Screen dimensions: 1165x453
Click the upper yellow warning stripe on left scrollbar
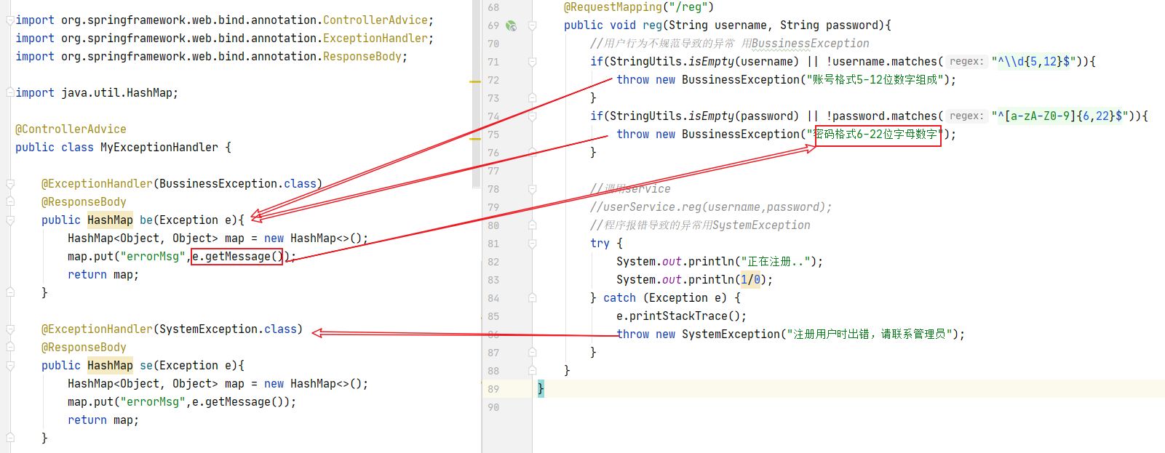pos(476,81)
